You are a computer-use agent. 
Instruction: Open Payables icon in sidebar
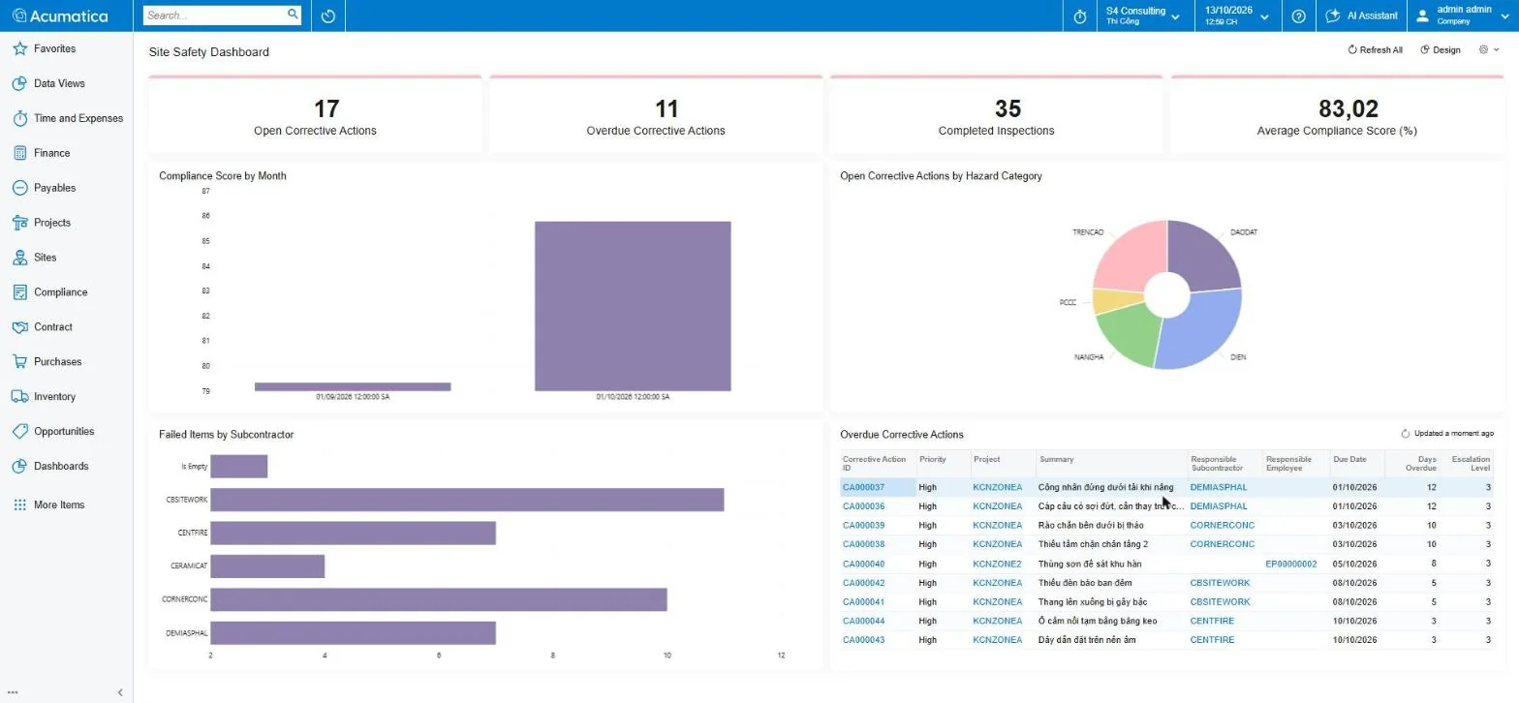pyautogui.click(x=19, y=188)
